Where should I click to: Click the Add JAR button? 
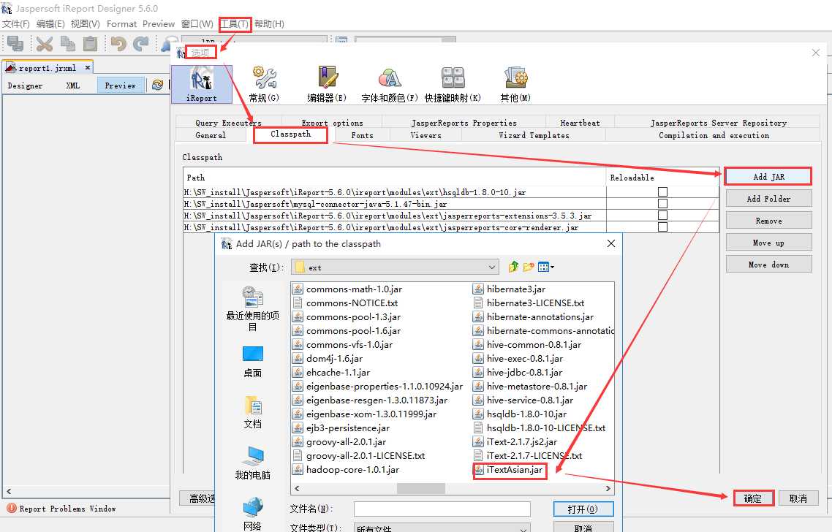768,177
